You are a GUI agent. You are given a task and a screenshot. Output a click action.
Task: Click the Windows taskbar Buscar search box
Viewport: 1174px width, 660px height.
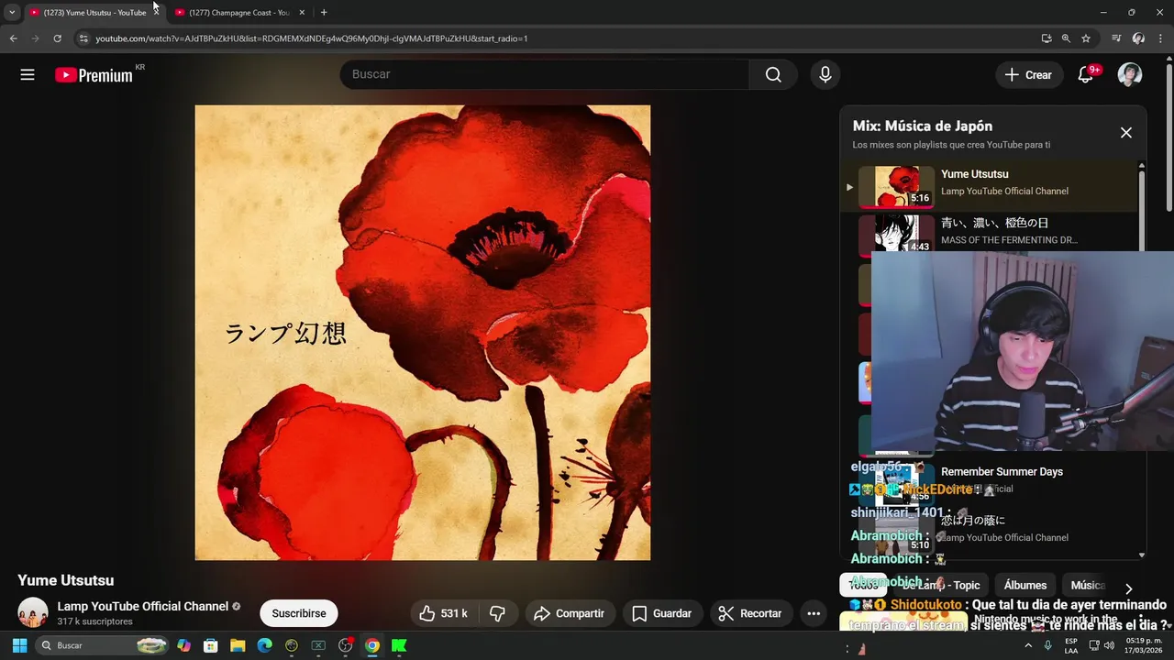tap(103, 645)
